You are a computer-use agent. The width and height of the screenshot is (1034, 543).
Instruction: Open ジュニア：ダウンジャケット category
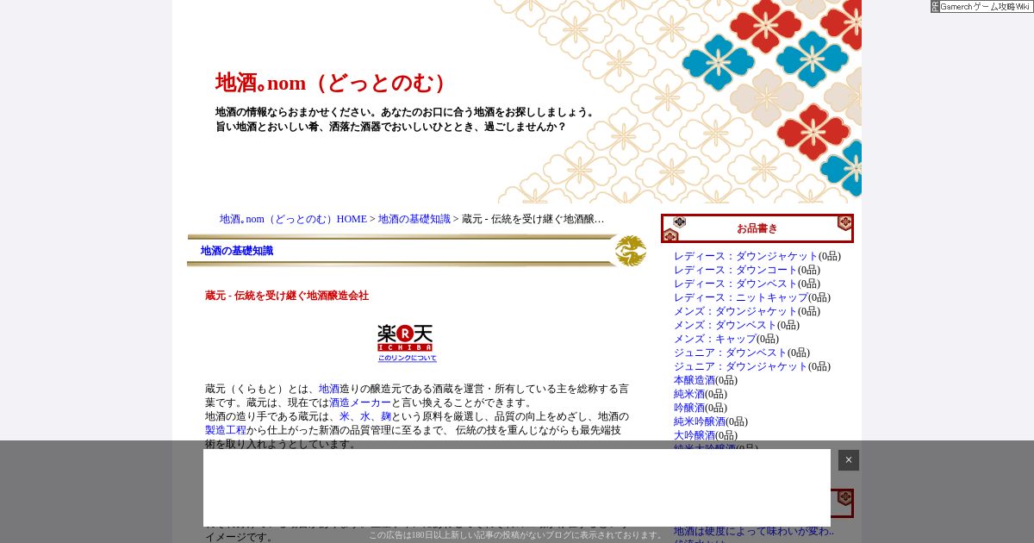741,366
